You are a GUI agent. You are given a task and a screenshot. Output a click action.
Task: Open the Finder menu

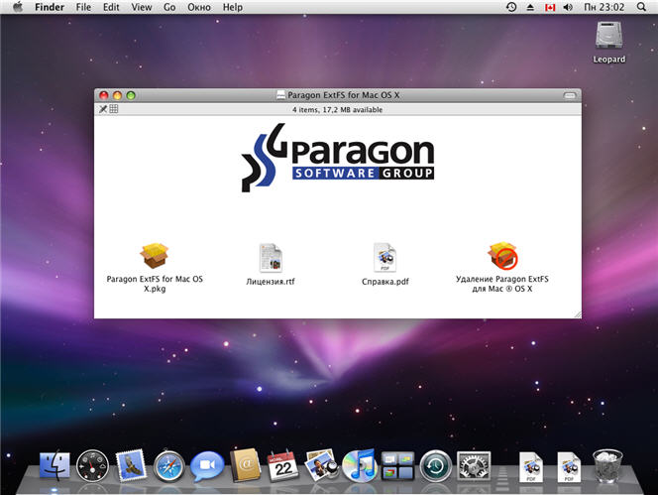(50, 7)
